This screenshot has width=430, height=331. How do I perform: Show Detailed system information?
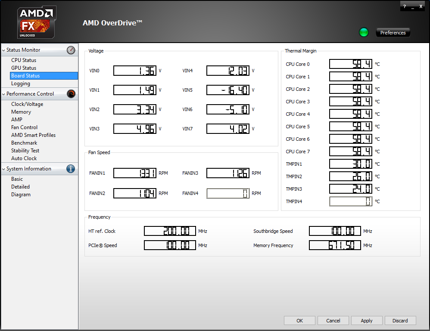20,187
